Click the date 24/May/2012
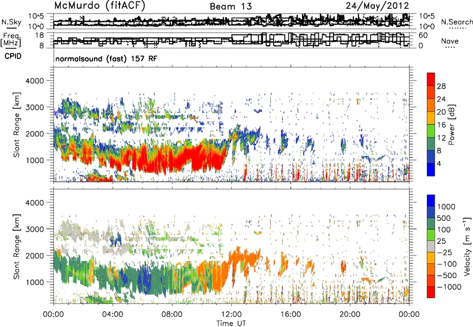Screen dimensions: 473x327 pos(377,6)
